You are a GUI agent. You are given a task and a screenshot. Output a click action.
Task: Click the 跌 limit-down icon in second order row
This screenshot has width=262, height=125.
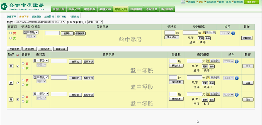(215, 78)
